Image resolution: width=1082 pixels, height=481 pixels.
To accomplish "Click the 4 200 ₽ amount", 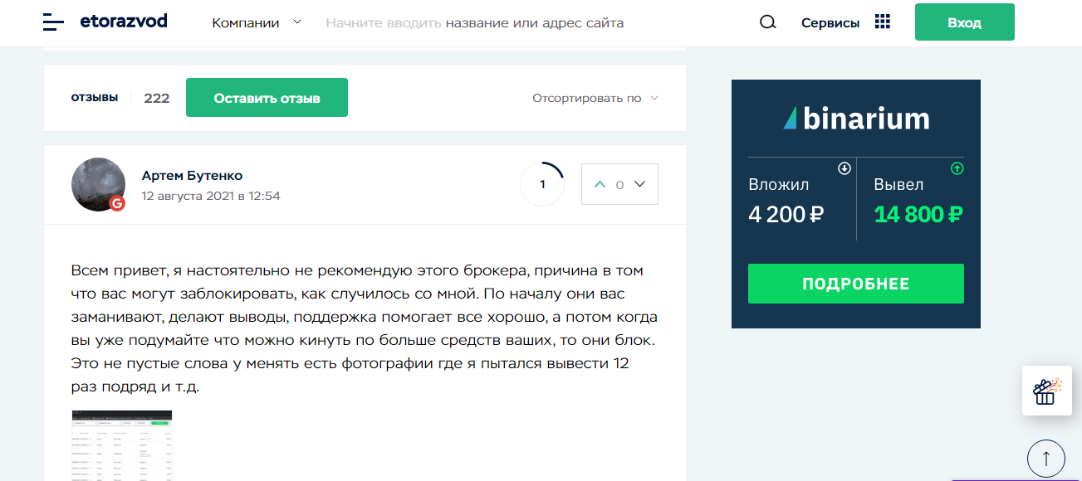I will pyautogui.click(x=786, y=215).
